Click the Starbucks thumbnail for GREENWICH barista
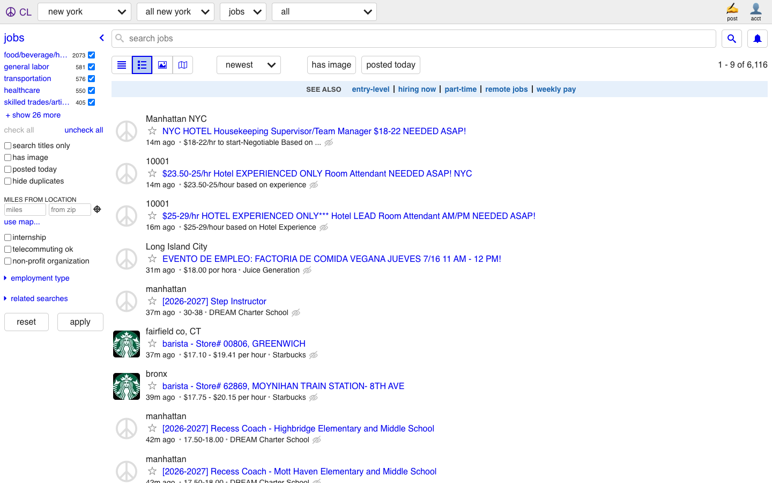The image size is (772, 483). coord(127,344)
